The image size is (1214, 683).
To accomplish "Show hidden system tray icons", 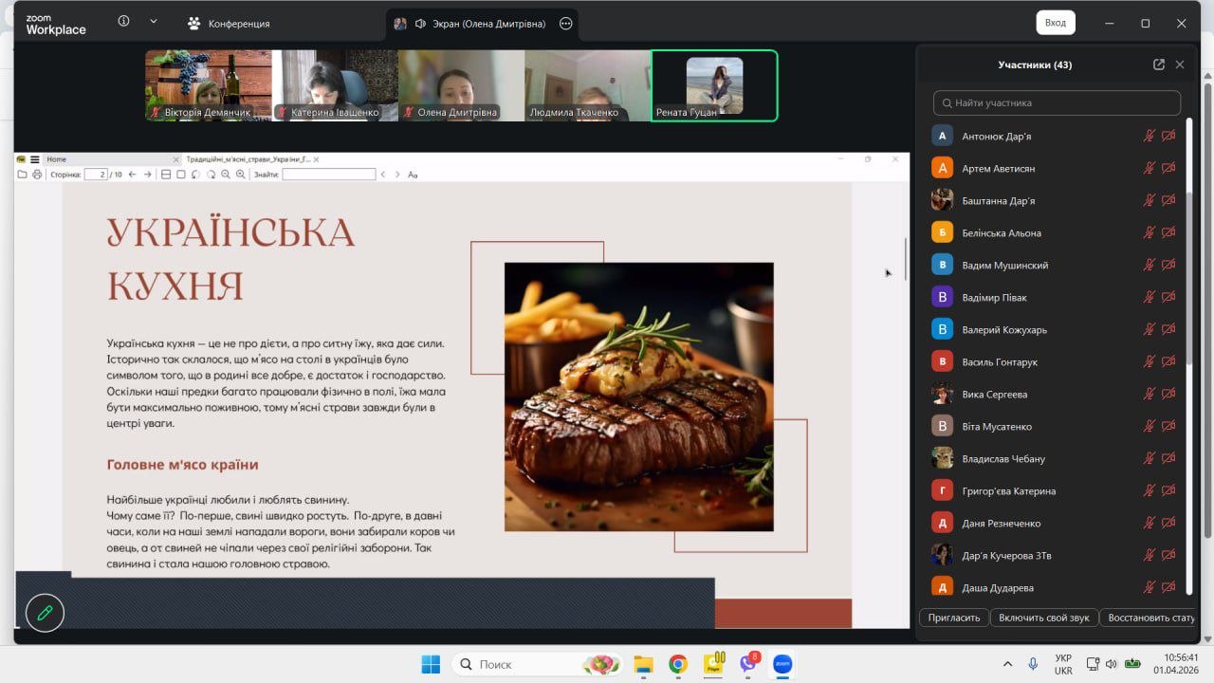I will tap(1008, 664).
